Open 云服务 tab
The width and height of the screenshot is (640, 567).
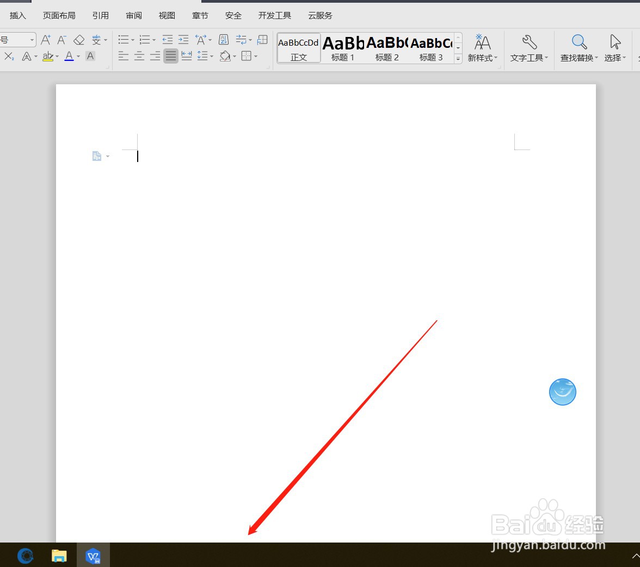320,15
